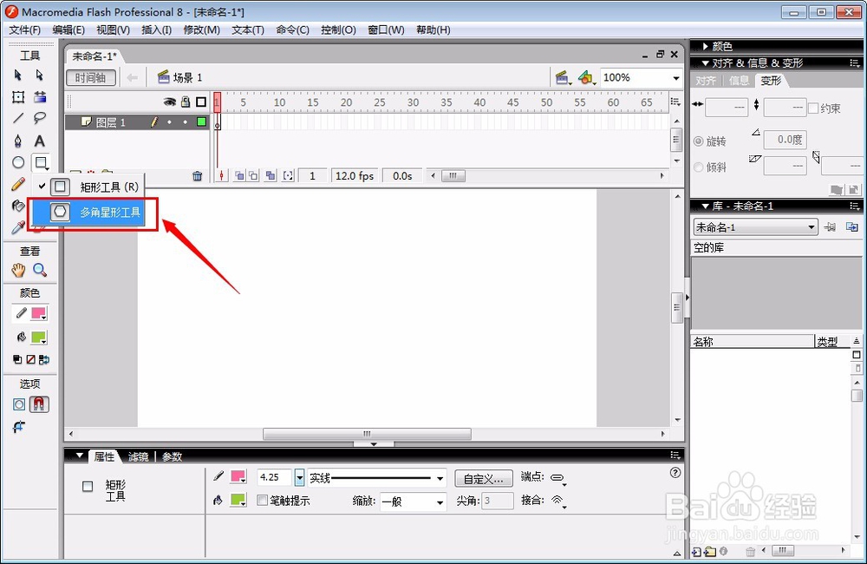Select the Text tool
The width and height of the screenshot is (867, 564).
pos(39,141)
